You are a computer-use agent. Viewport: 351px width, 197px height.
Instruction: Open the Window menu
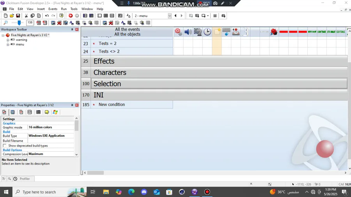87,9
